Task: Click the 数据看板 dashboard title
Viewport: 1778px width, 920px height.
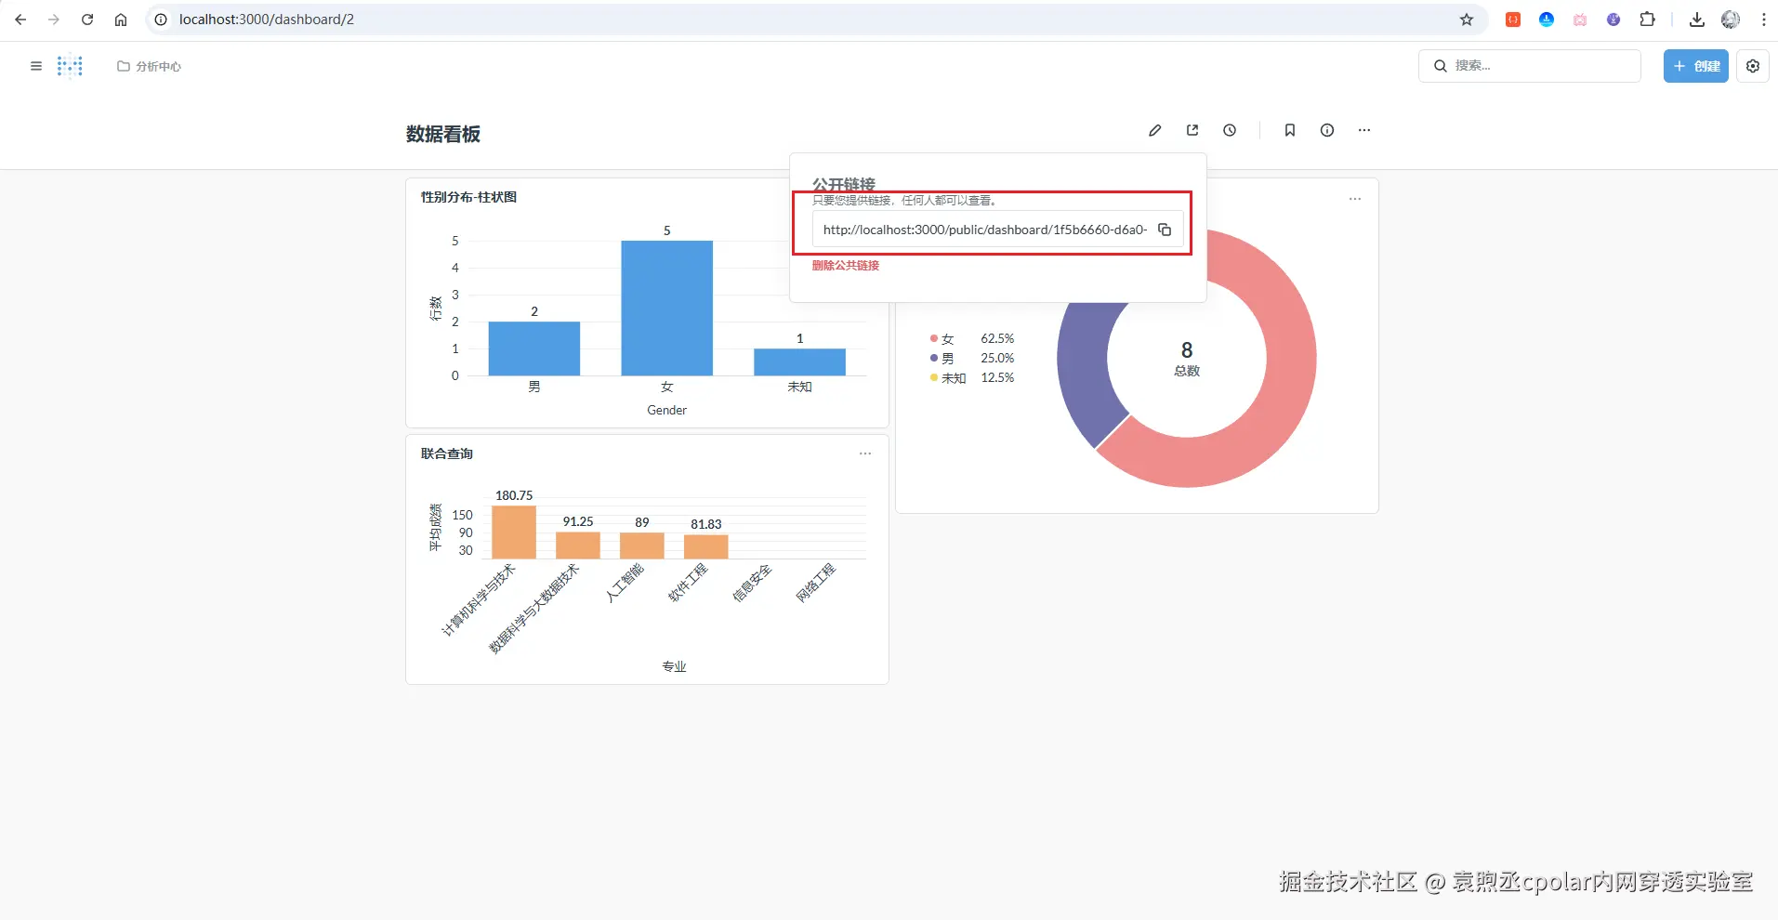Action: [x=443, y=134]
